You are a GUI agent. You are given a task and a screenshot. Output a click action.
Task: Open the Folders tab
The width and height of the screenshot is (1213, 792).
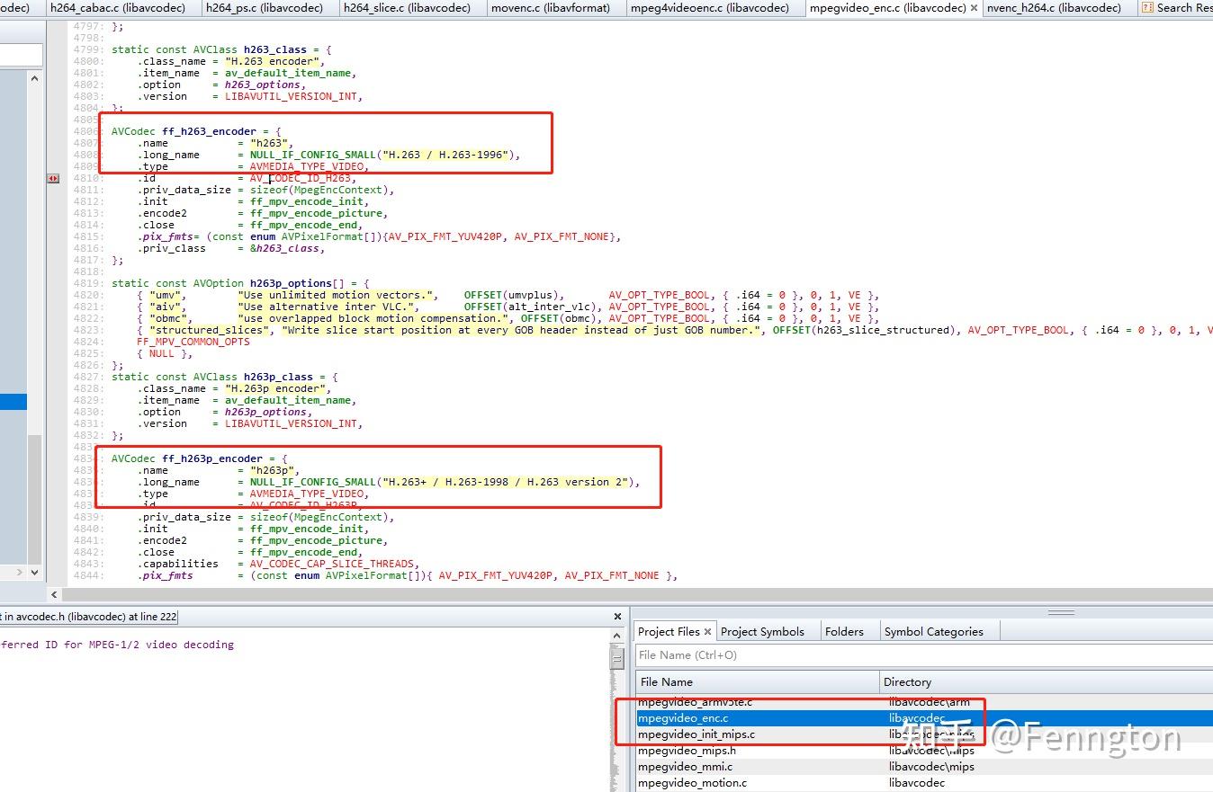tap(844, 631)
